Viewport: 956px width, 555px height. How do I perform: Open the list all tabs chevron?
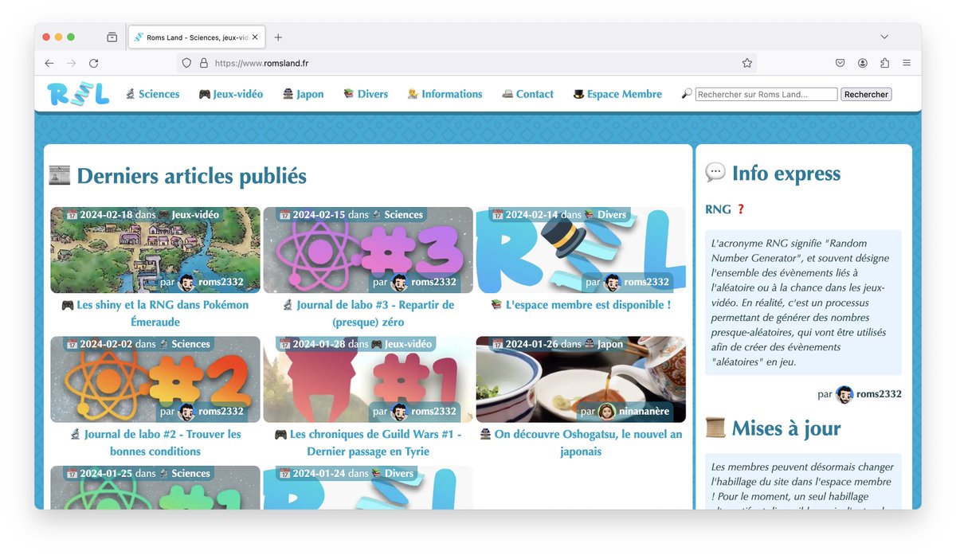(884, 37)
